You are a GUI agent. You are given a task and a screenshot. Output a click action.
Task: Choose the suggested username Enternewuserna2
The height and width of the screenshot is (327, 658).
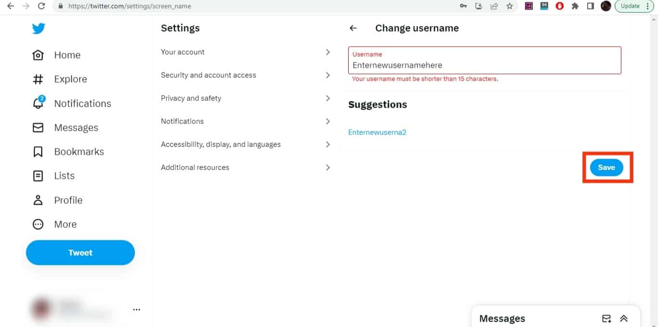click(x=377, y=132)
